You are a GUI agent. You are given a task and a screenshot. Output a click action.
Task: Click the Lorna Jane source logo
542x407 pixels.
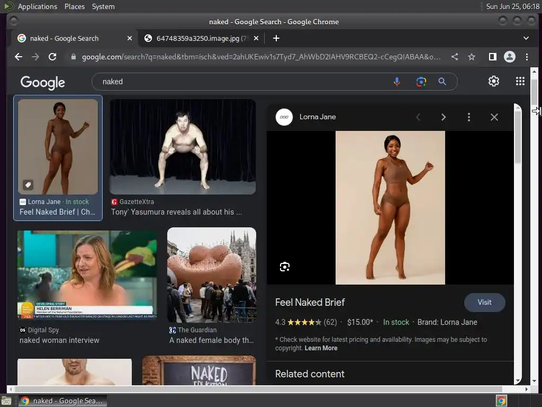[x=284, y=117]
